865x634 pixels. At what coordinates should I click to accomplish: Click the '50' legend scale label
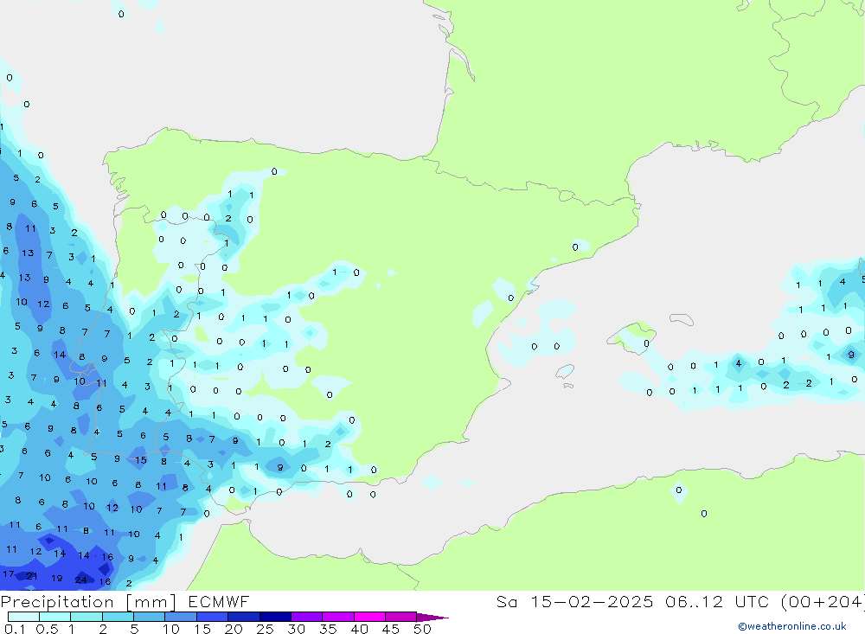pos(422,629)
